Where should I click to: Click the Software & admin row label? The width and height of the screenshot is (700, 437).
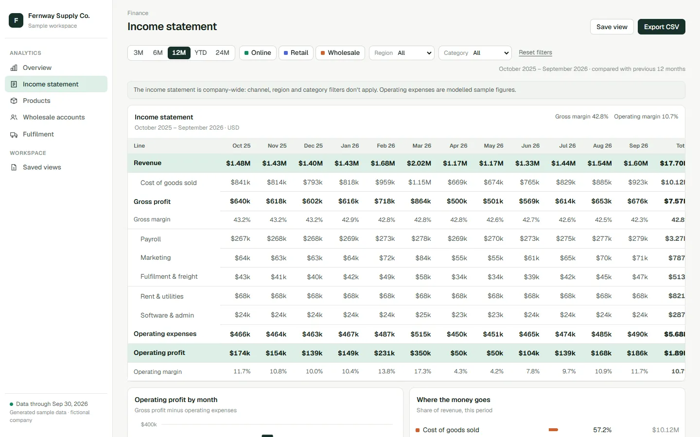[167, 316]
